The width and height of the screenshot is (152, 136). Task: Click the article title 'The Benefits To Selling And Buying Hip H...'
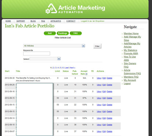(33, 78)
